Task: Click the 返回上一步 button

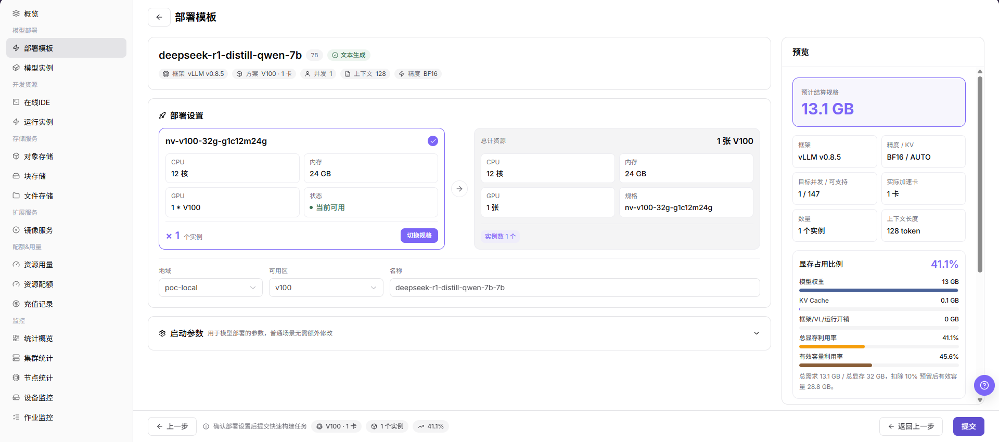Action: (911, 426)
